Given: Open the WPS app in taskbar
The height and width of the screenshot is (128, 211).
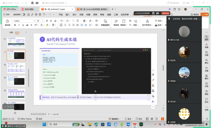Looking at the screenshot, I should 135,124.
